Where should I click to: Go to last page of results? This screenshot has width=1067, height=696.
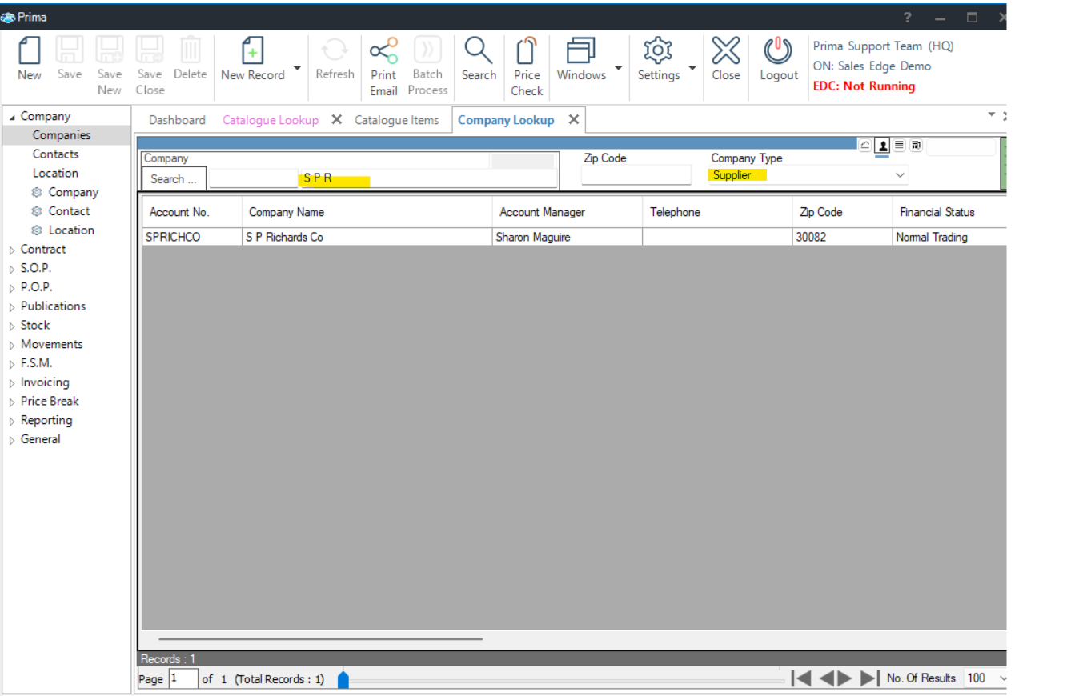coord(870,678)
